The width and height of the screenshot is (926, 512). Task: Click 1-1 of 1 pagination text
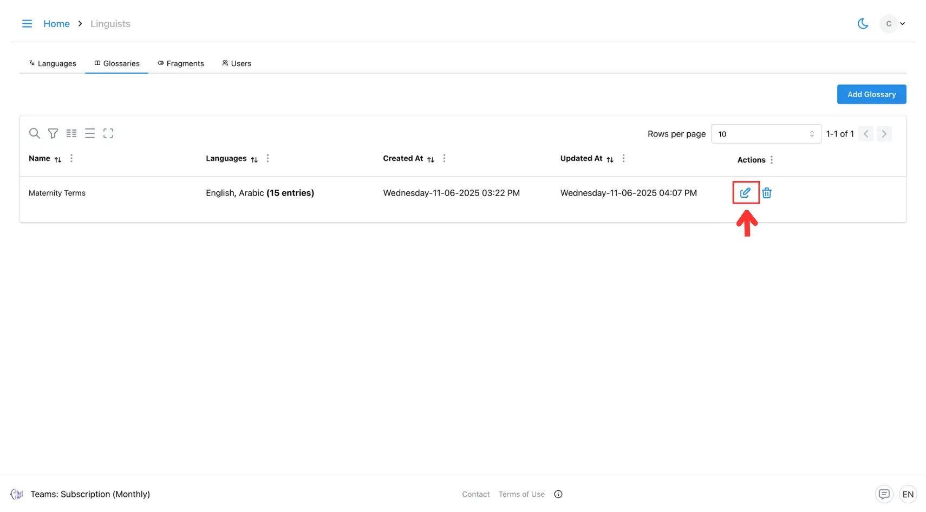click(x=840, y=134)
